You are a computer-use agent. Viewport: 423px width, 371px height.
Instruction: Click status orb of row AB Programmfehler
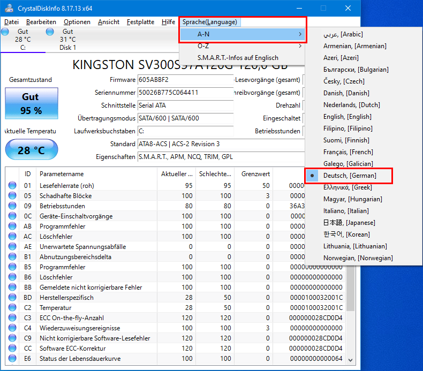(12, 226)
